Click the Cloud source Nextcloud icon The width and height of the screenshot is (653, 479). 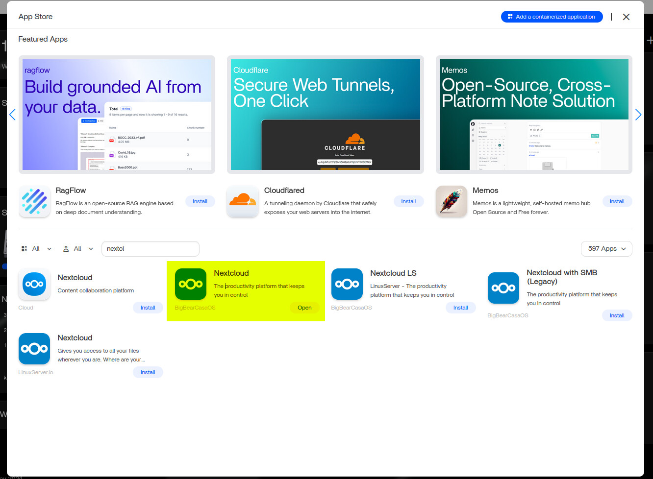[34, 284]
